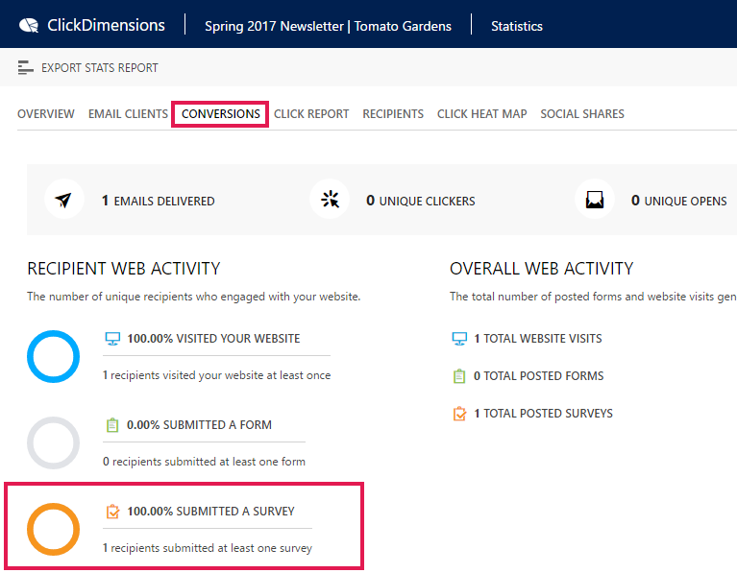Click 0 Unique Opens stat text
The height and width of the screenshot is (573, 737).
679,201
